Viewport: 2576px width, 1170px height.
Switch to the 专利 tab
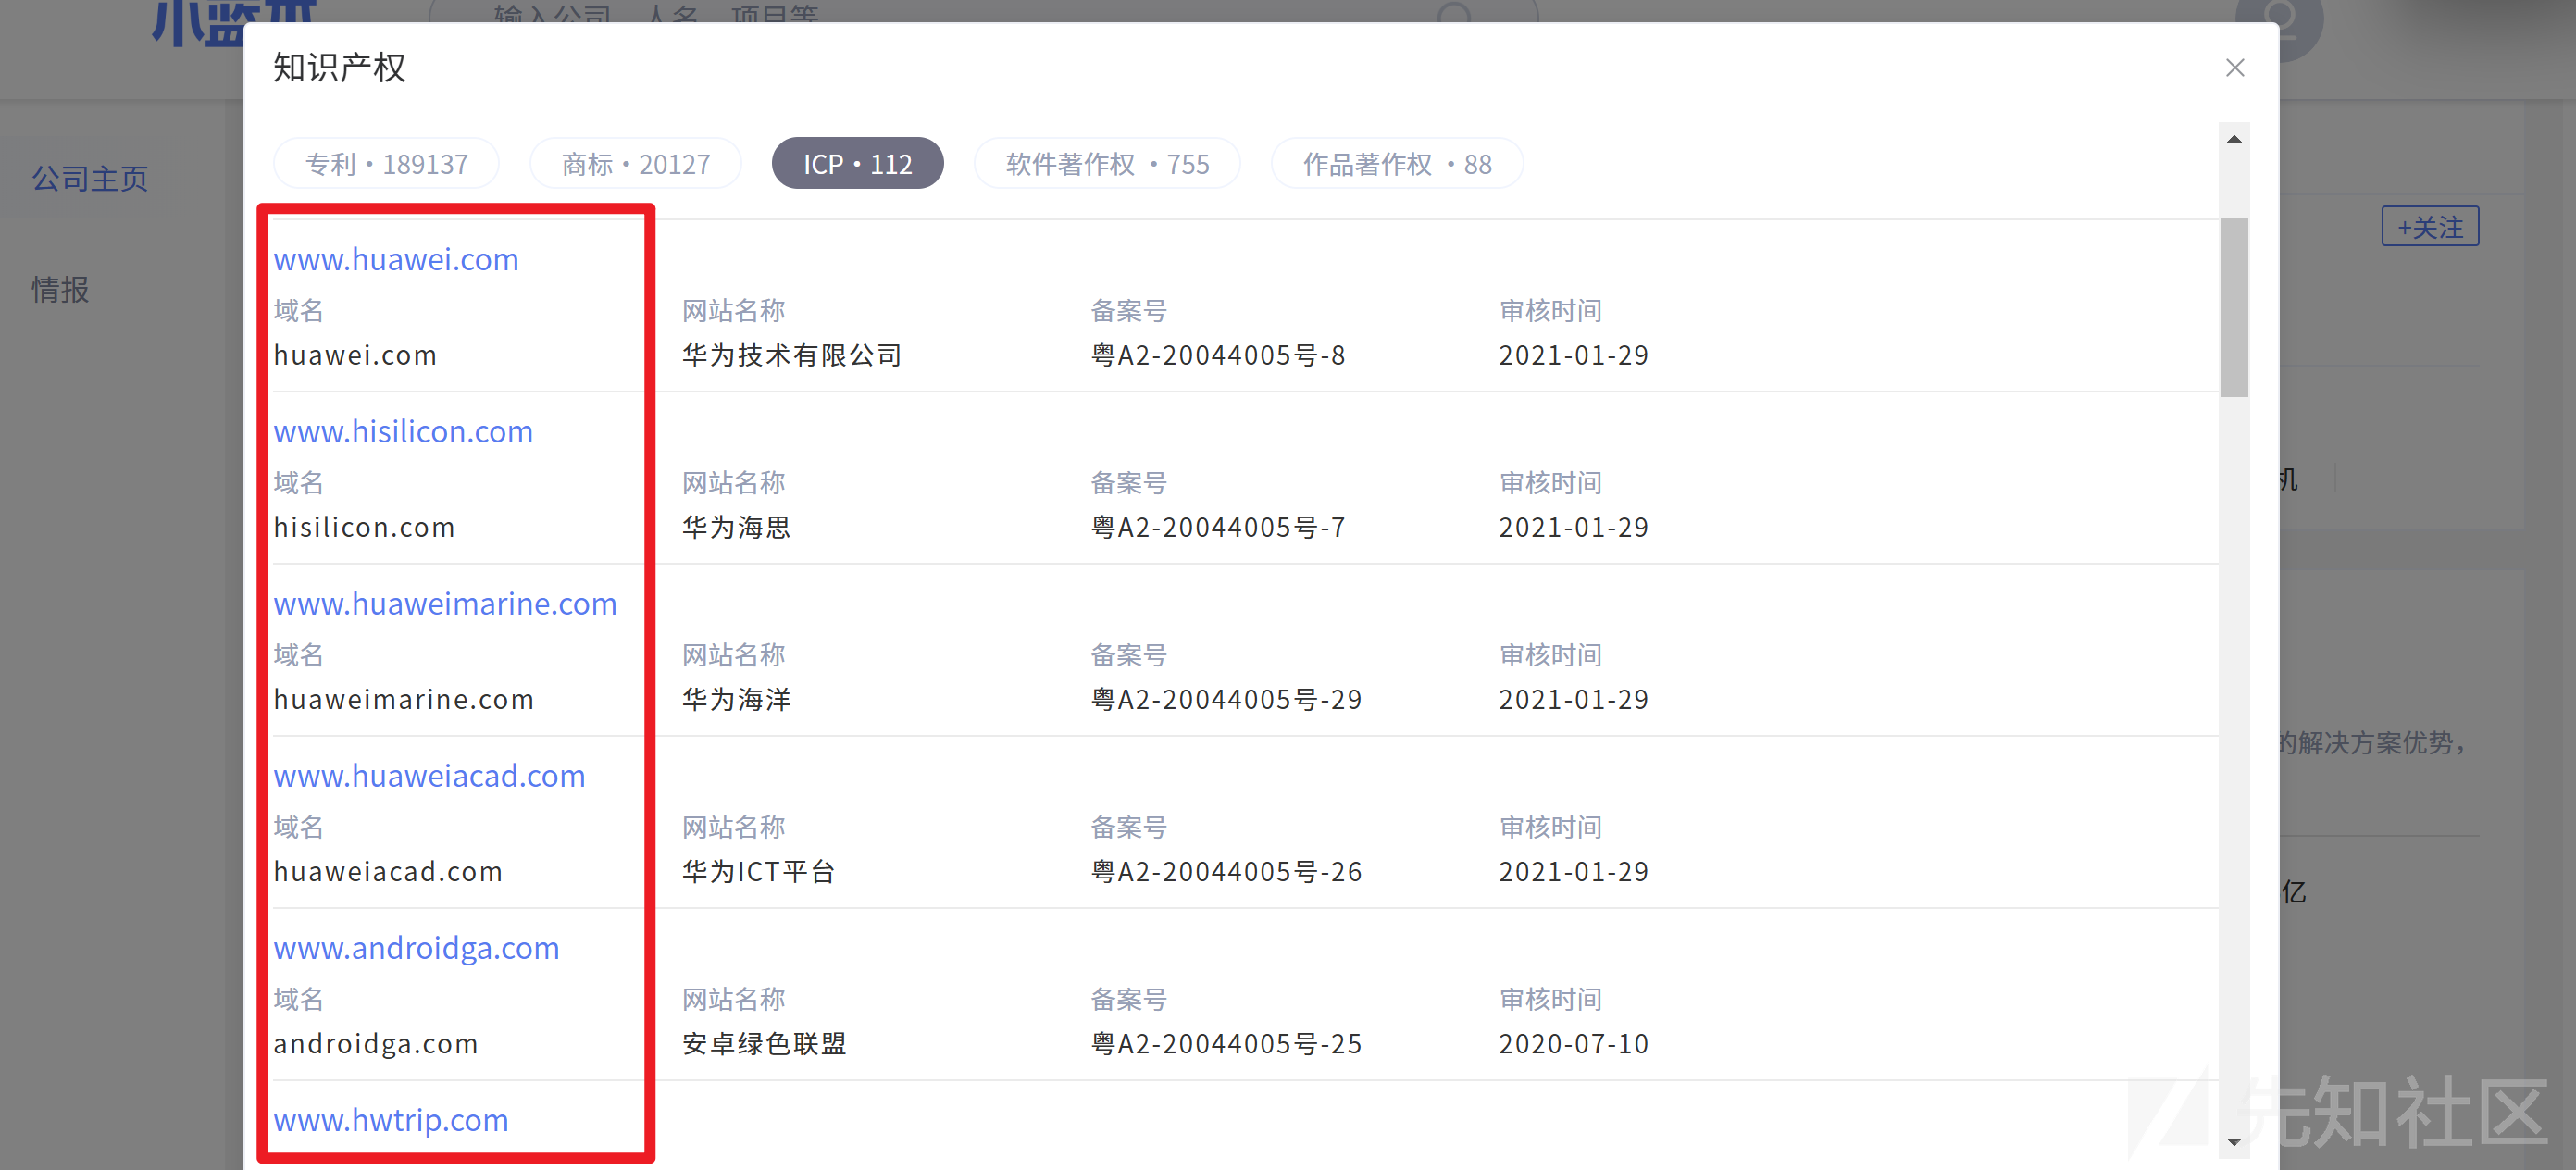point(386,163)
